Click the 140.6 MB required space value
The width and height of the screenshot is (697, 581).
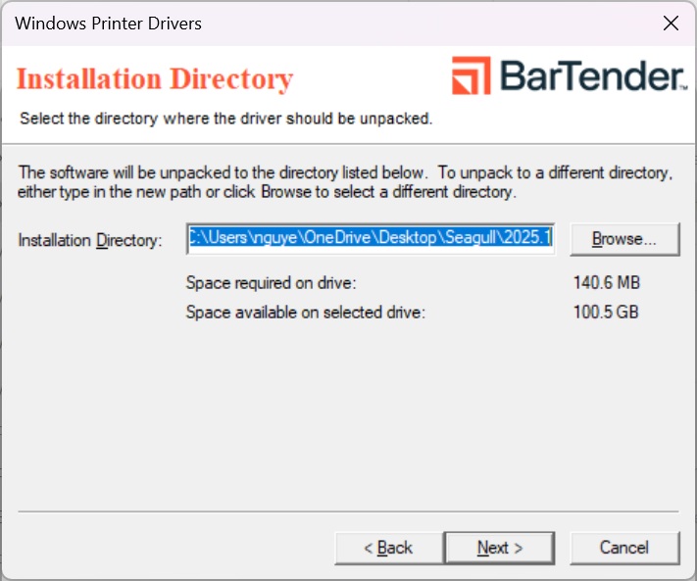click(x=606, y=284)
